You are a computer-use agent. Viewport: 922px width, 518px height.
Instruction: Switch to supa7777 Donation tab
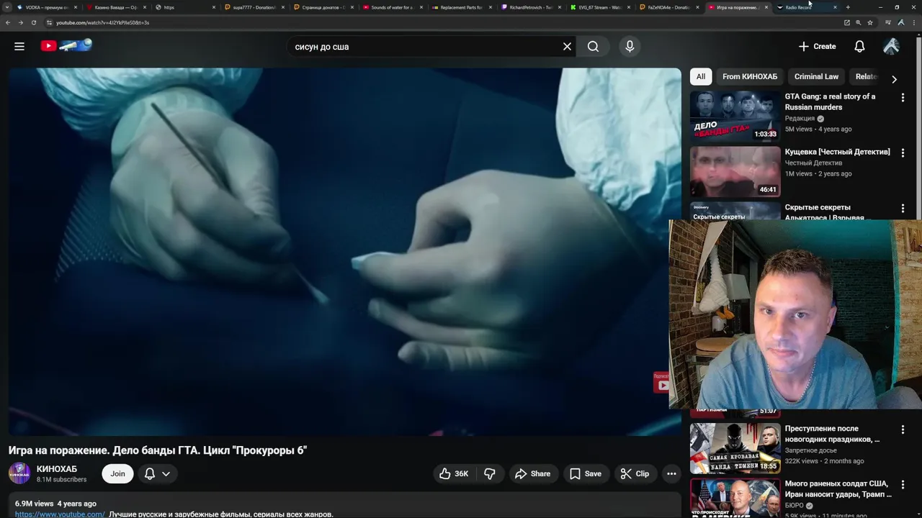pyautogui.click(x=254, y=7)
